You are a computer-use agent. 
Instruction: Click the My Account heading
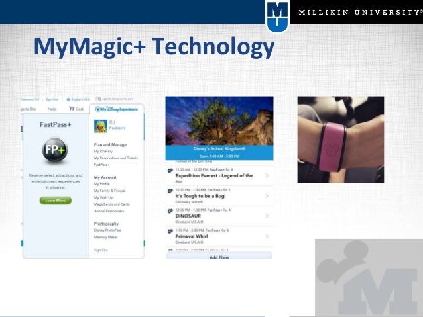click(105, 177)
